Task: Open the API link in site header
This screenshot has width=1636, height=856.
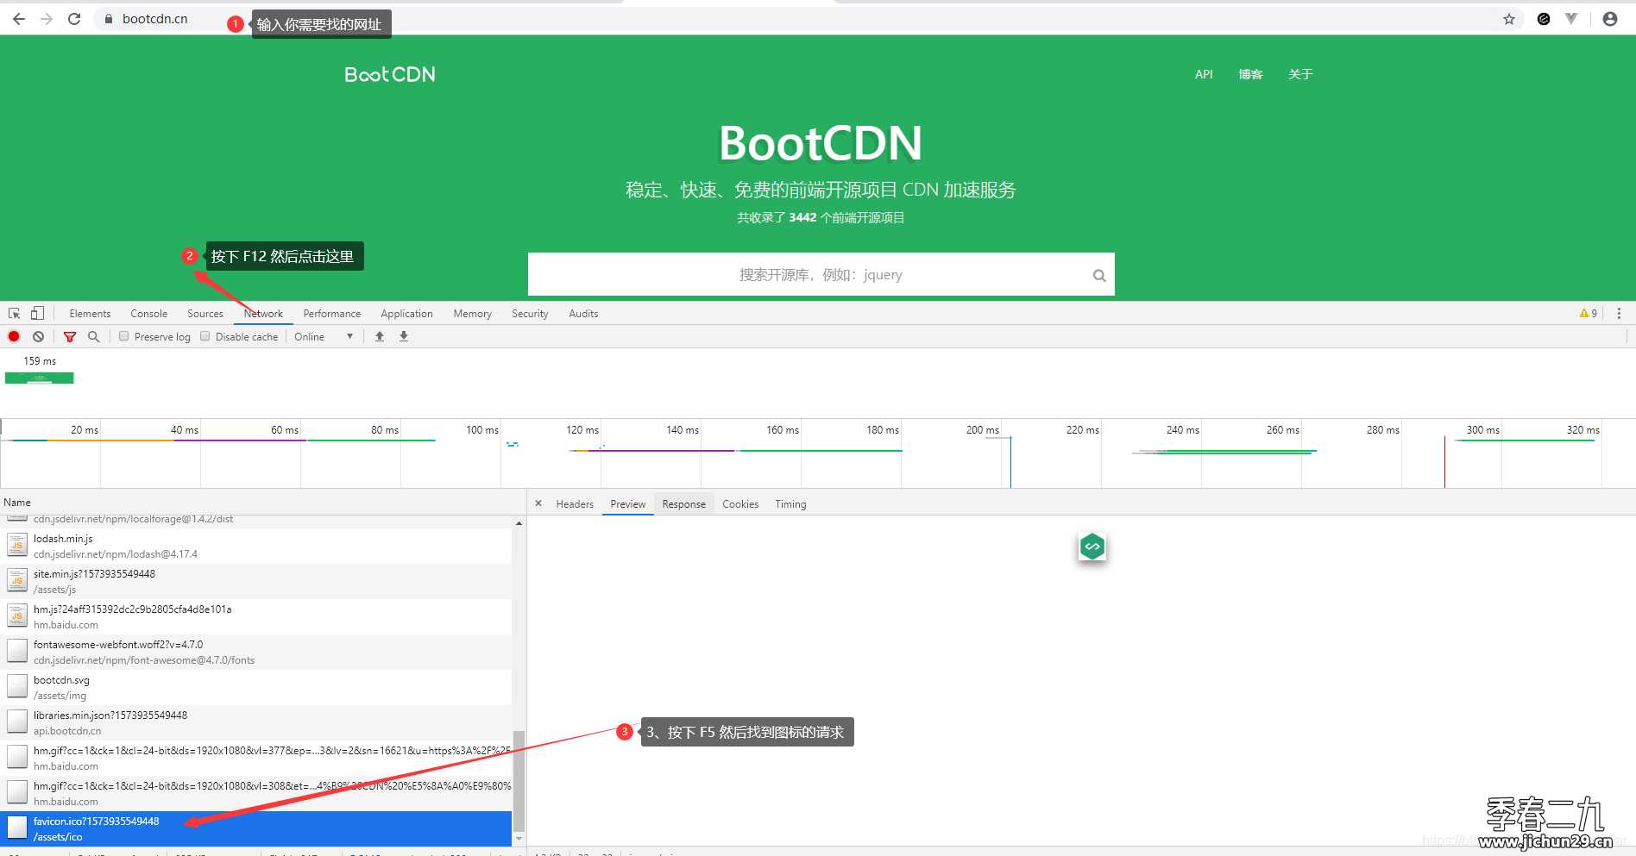Action: (1204, 75)
